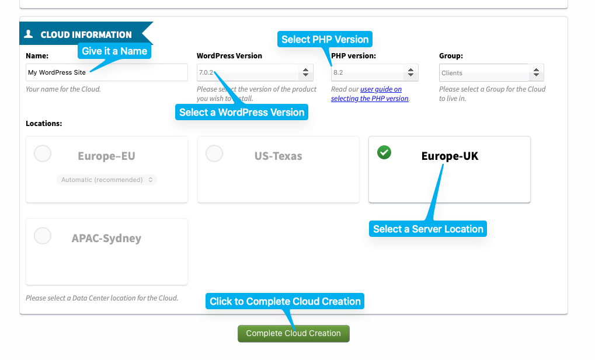The width and height of the screenshot is (595, 360).
Task: Open the PHP version user guide link
Action: [370, 94]
